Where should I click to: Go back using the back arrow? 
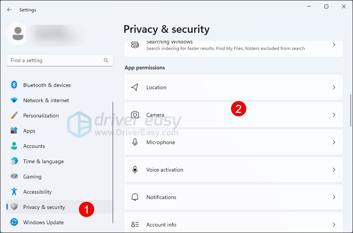coord(10,10)
